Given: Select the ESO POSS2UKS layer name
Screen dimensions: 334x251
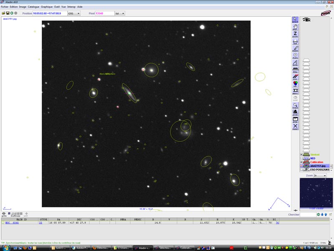Looking at the screenshot, I should 320,170.
